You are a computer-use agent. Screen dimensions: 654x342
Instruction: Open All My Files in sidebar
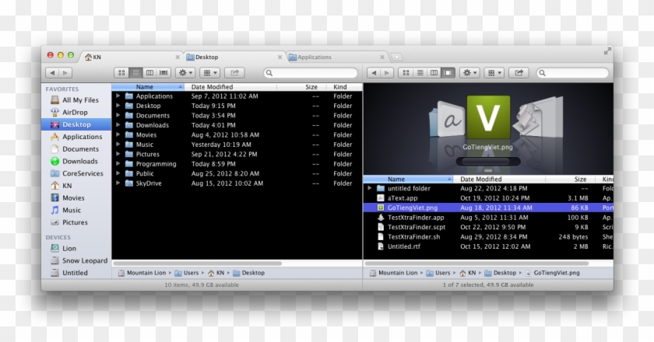[x=79, y=99]
